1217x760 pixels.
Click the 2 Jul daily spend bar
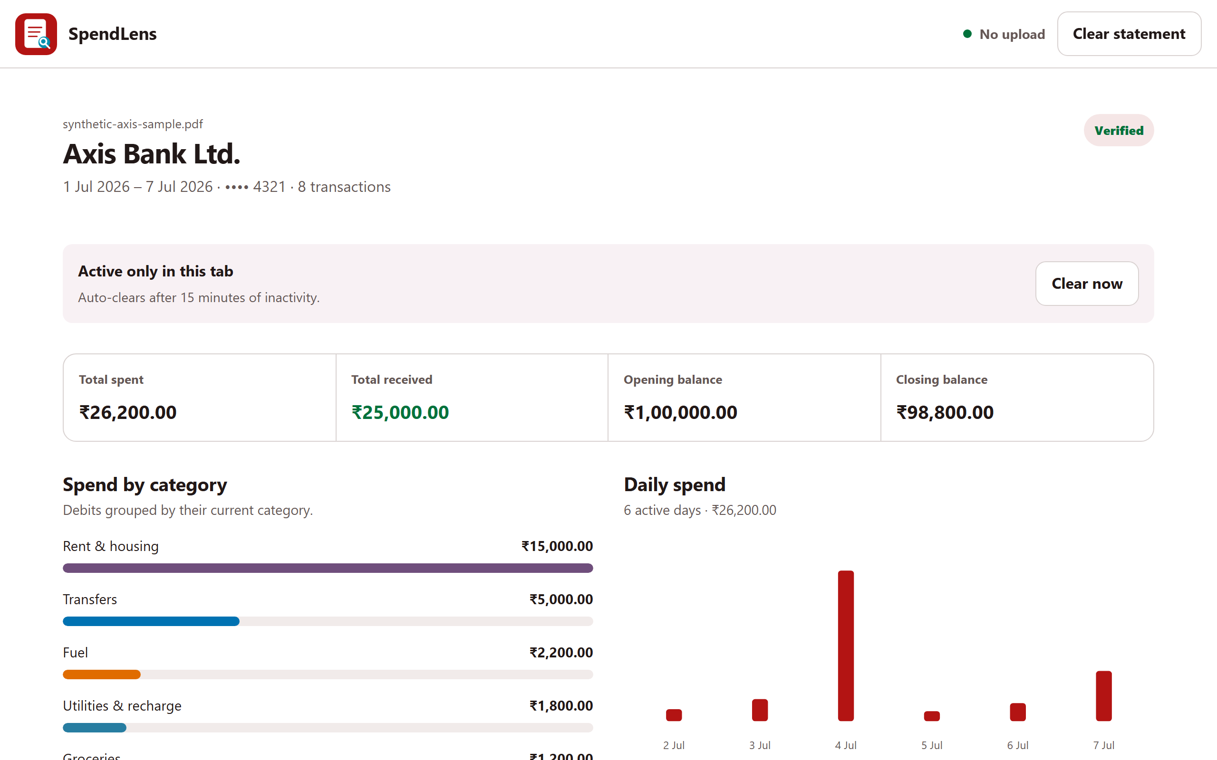(674, 715)
